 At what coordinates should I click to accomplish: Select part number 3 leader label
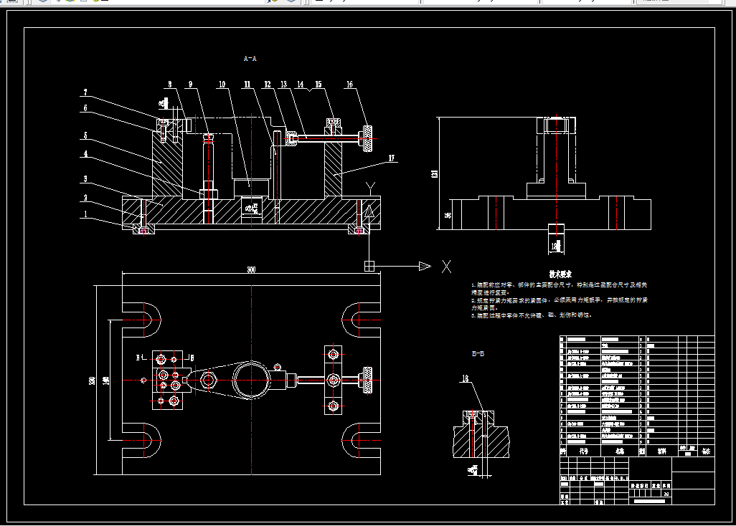coord(85,178)
